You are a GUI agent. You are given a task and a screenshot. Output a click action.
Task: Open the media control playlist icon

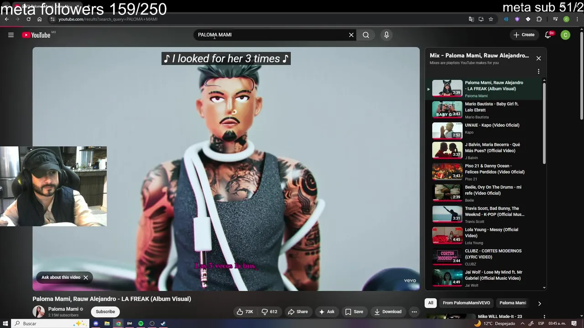(555, 19)
